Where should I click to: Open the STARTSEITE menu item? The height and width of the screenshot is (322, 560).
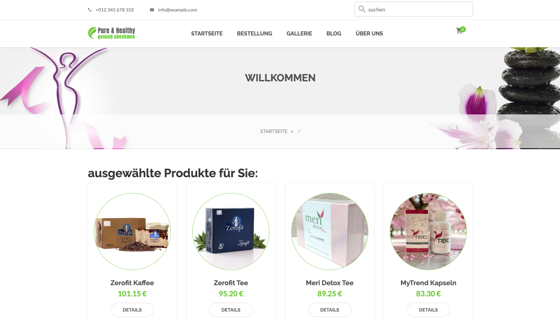(207, 33)
